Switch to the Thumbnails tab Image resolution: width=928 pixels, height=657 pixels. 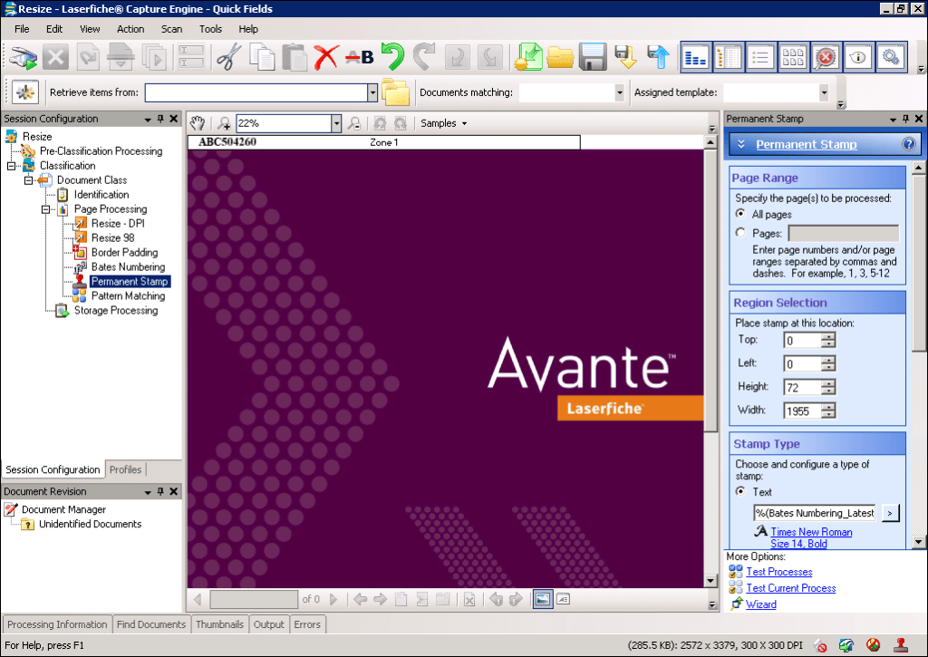[219, 624]
